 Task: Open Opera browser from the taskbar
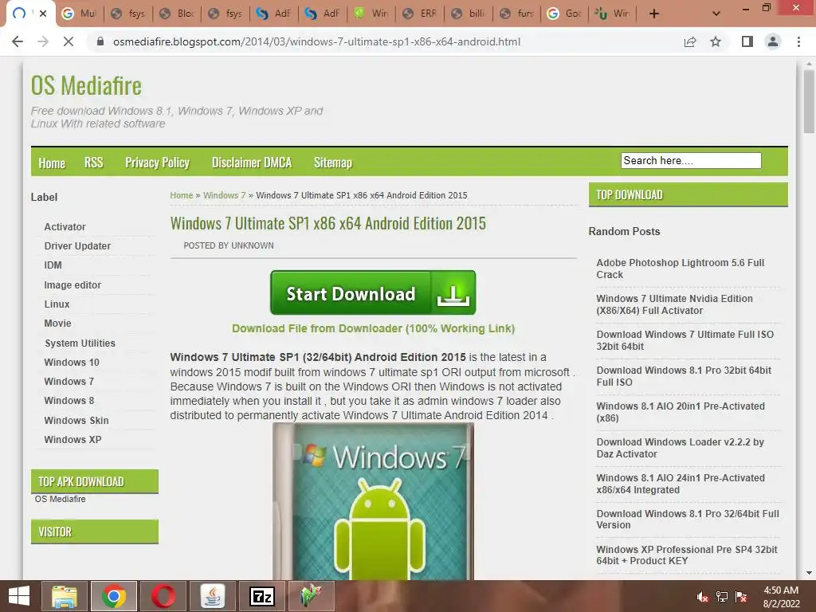[x=163, y=596]
